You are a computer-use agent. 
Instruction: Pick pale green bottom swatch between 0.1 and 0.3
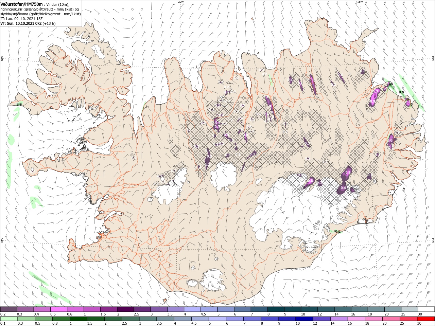(x=9, y=319)
